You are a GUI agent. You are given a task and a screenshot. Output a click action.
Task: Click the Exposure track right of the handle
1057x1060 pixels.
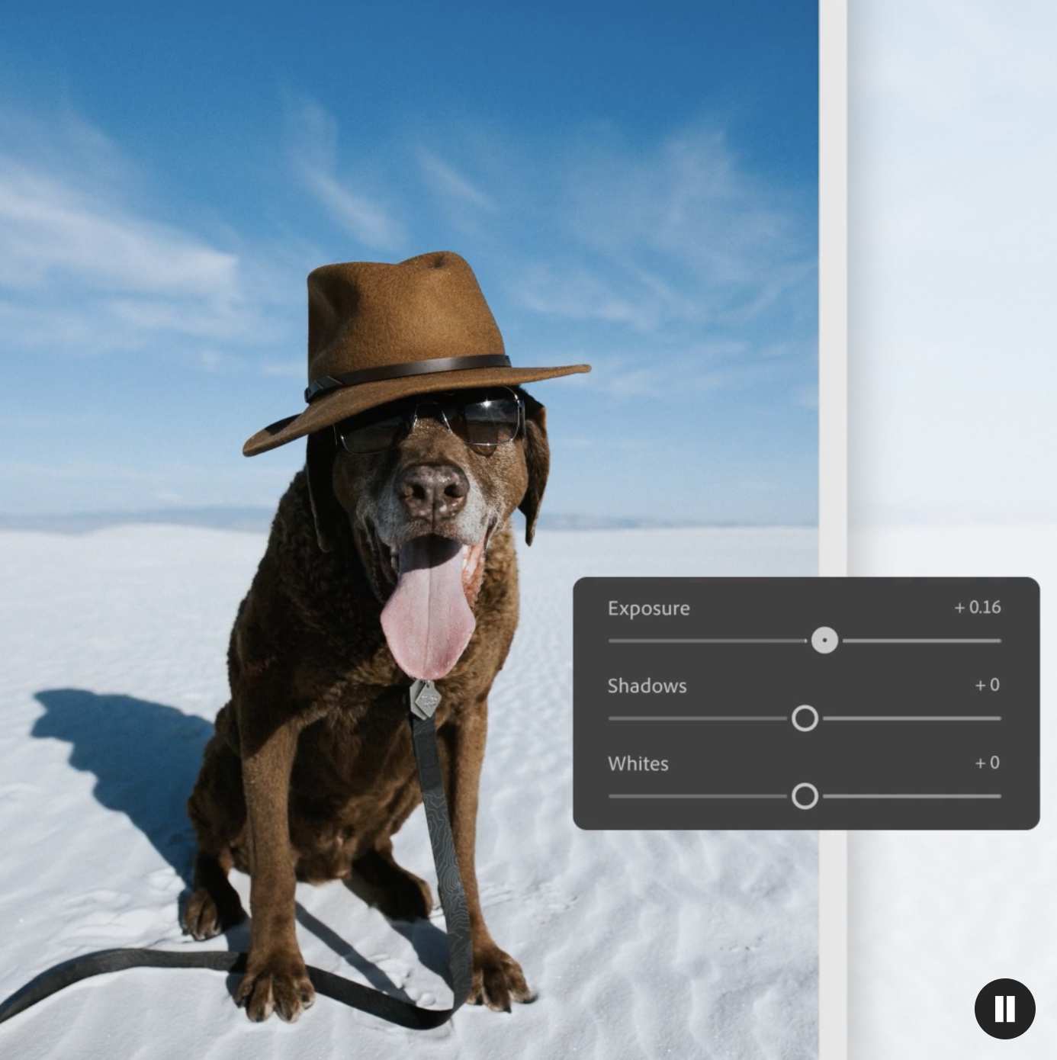[923, 641]
